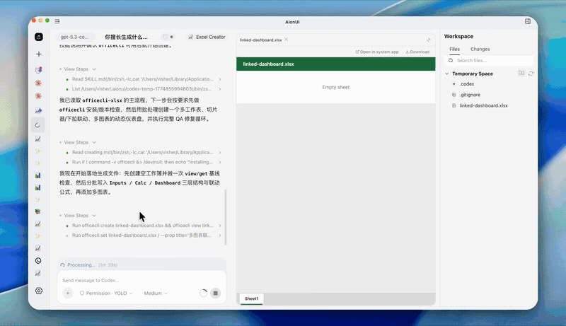This screenshot has width=566, height=326.
Task: Open the stacked books conversation in sidebar
Action: 38,211
